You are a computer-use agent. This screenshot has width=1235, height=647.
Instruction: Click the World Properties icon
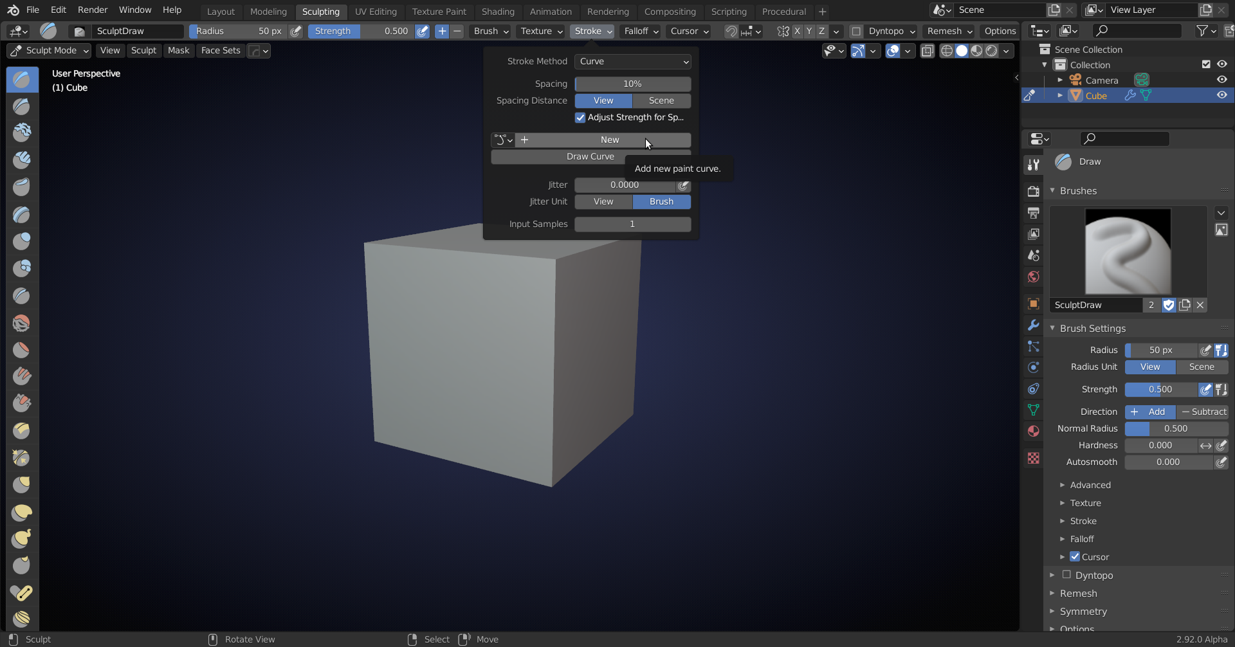coord(1034,277)
